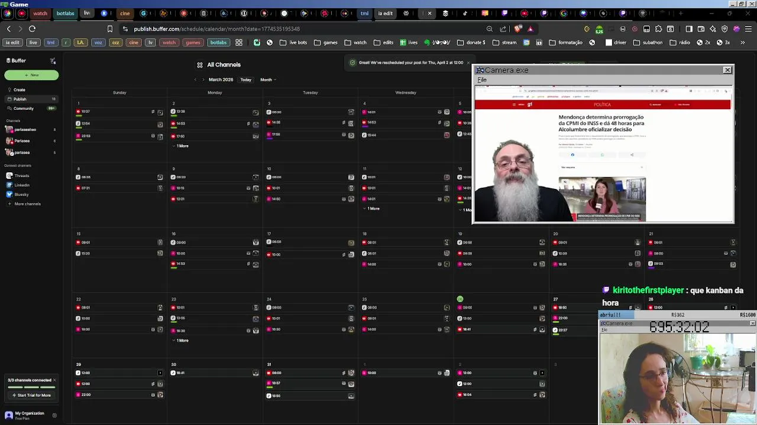757x425 pixels.
Task: Open the Brave Rewards triangle icon
Action: (530, 28)
